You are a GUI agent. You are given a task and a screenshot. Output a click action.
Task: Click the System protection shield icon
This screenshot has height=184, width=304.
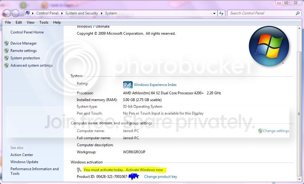point(6,58)
